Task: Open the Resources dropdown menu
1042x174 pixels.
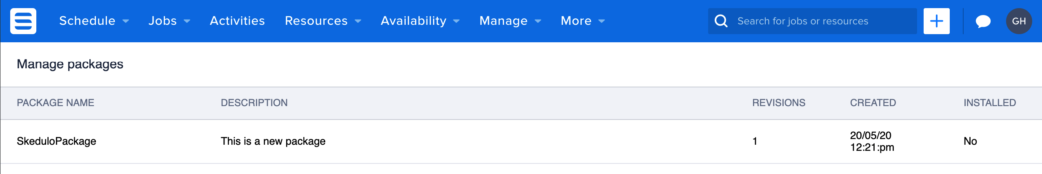Action: (323, 21)
